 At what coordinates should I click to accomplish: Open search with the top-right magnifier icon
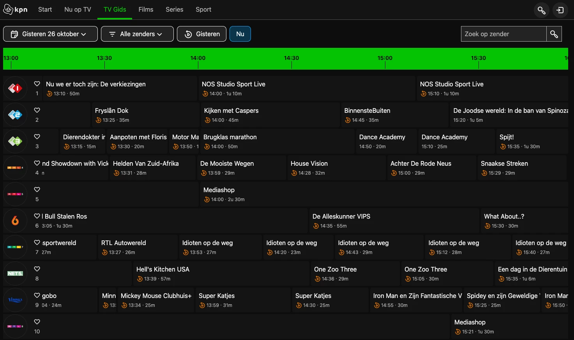[x=541, y=10]
